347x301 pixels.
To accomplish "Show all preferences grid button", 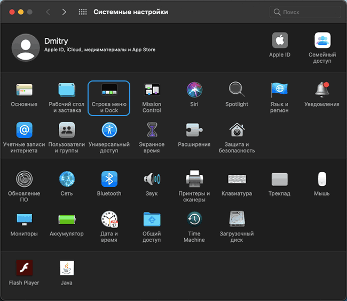I will (x=83, y=12).
